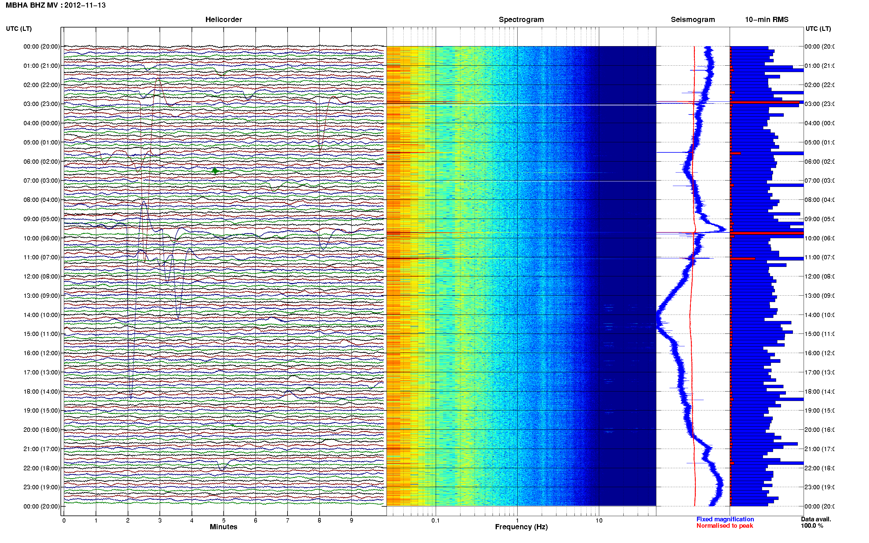The image size is (869, 543).
Task: Click the UTC (LT) label beside the Helicorder
Action: [x=19, y=29]
